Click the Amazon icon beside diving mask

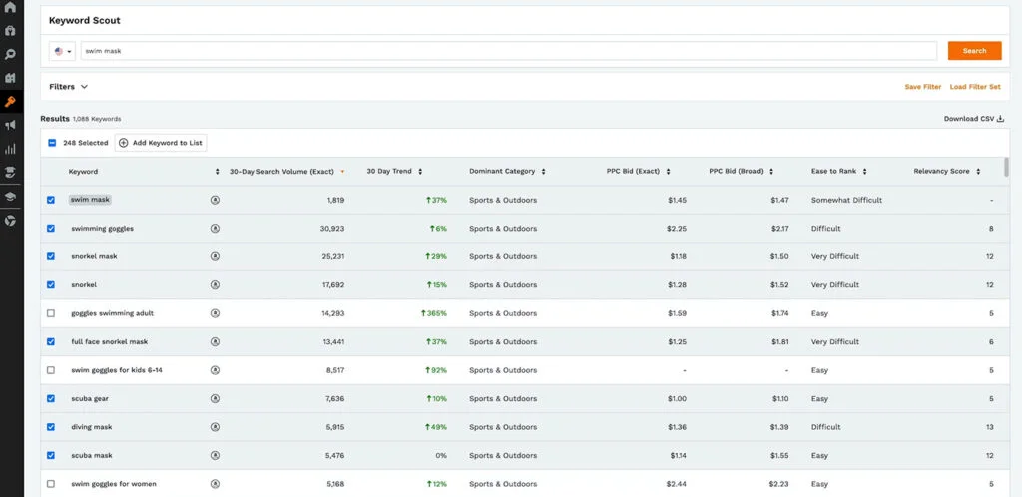click(x=216, y=427)
